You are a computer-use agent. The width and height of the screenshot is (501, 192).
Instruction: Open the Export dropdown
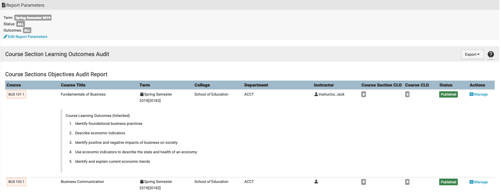472,55
